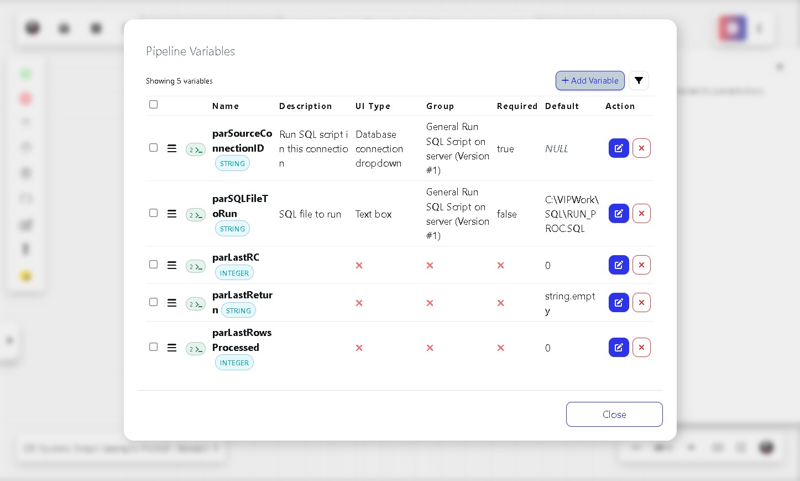The width and height of the screenshot is (800, 481).
Task: Click the Add Variable button
Action: pyautogui.click(x=590, y=81)
